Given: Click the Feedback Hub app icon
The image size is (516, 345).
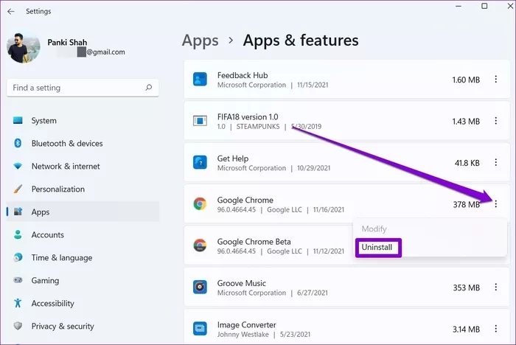Looking at the screenshot, I should tap(200, 80).
